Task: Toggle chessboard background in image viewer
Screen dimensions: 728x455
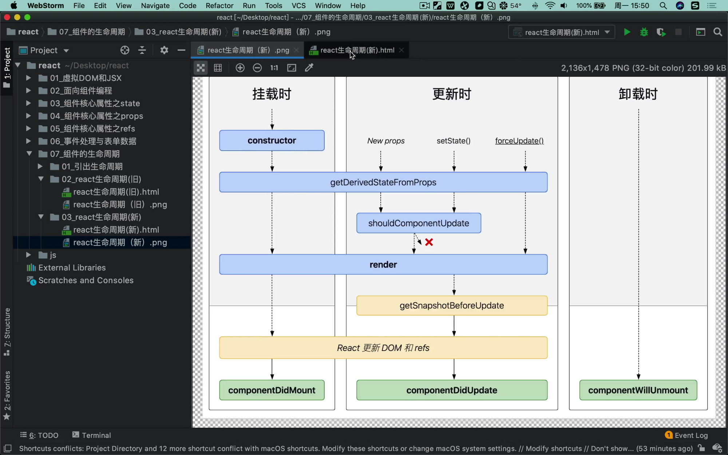Action: [x=201, y=68]
